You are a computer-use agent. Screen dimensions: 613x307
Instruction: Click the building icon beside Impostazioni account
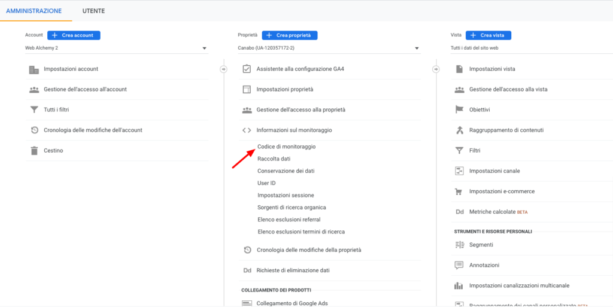34,69
